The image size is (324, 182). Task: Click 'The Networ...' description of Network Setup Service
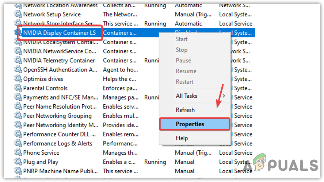pos(120,14)
